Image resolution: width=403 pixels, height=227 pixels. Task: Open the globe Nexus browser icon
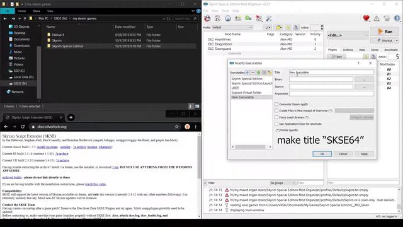pyautogui.click(x=228, y=18)
